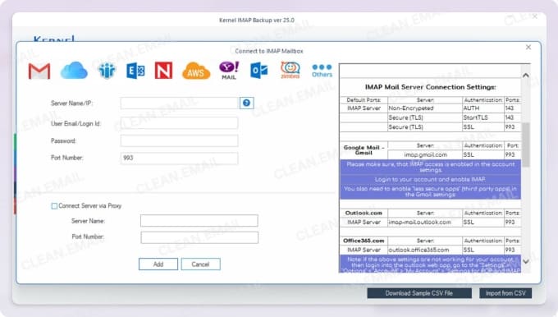Screen dimensions: 558x317
Task: Choose the iCloud provider icon
Action: [74, 70]
